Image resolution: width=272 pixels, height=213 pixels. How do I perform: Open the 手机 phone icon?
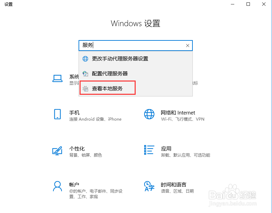(x=57, y=114)
